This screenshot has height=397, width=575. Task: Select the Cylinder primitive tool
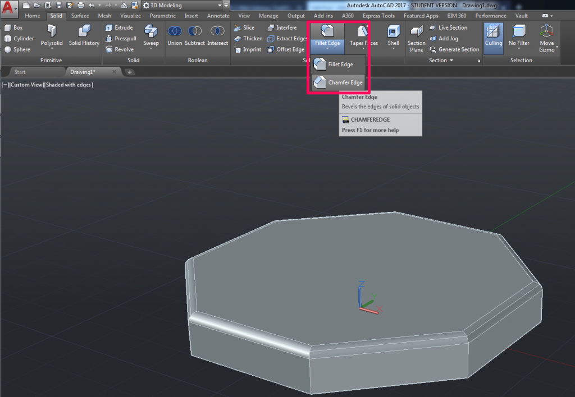[x=20, y=38]
